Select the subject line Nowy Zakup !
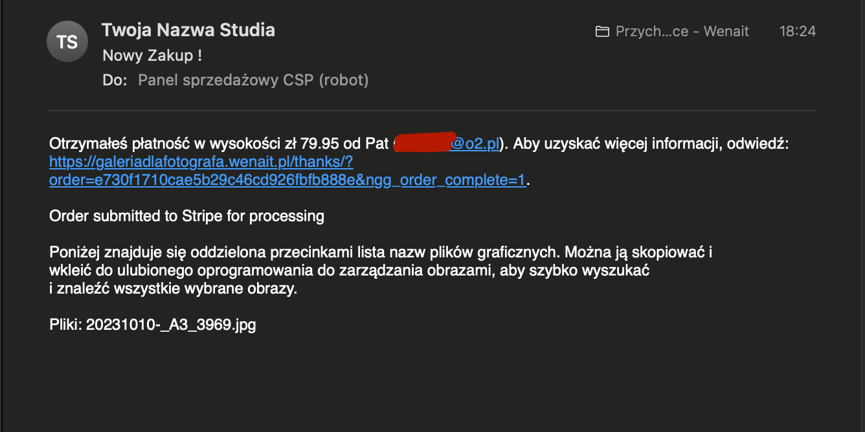 (152, 56)
